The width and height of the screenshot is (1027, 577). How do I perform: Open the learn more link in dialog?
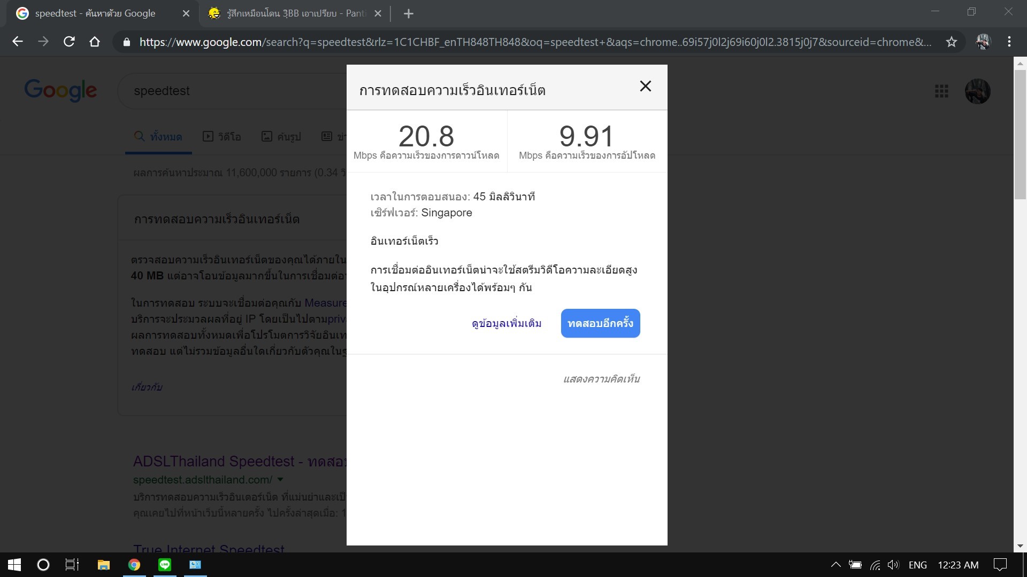coord(506,323)
